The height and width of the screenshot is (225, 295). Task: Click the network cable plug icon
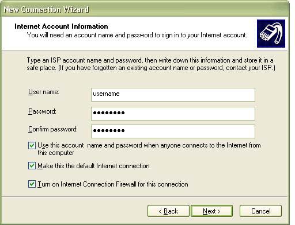(271, 33)
